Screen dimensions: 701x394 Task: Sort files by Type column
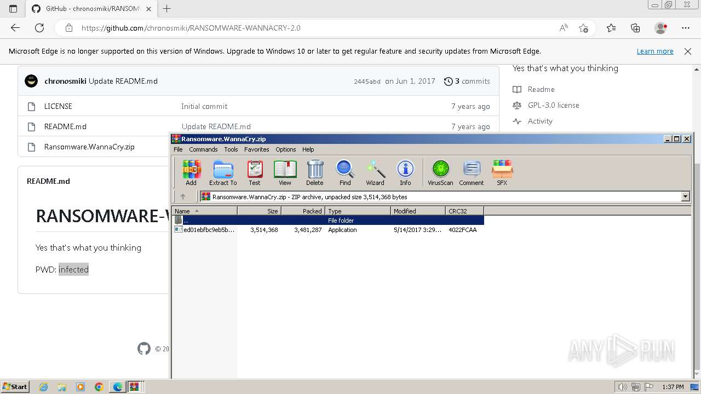pyautogui.click(x=358, y=211)
